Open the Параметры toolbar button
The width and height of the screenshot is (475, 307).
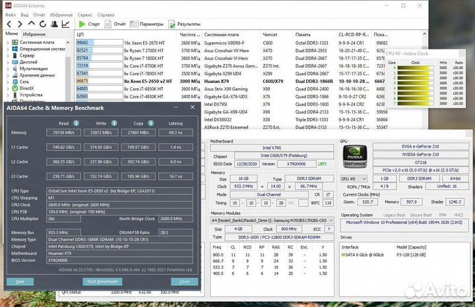[146, 24]
